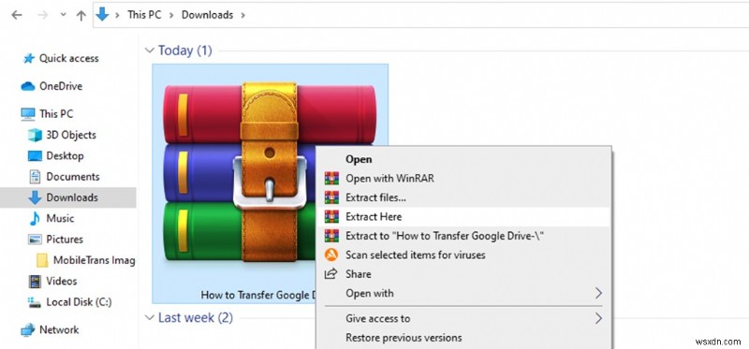Expand the Open with submenu arrow

coord(598,293)
